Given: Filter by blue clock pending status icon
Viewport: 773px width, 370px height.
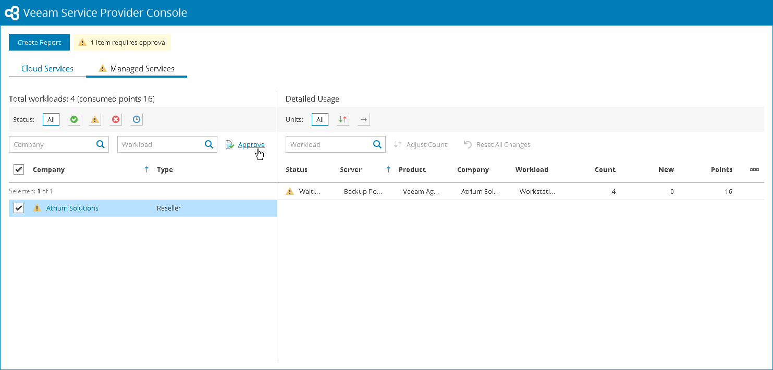Looking at the screenshot, I should 136,119.
